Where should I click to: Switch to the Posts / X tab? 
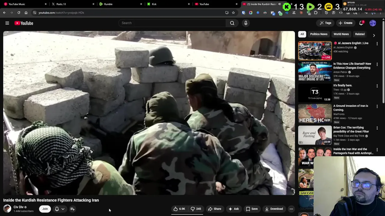point(72,4)
